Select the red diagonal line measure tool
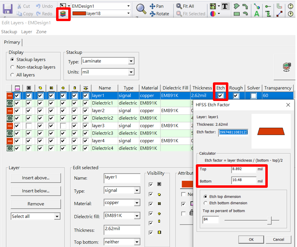Screen dimensions: 297x247 pyautogui.click(x=280, y=14)
